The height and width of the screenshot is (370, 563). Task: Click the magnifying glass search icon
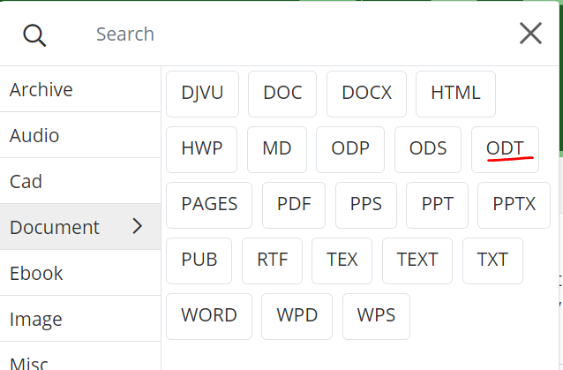coord(34,34)
